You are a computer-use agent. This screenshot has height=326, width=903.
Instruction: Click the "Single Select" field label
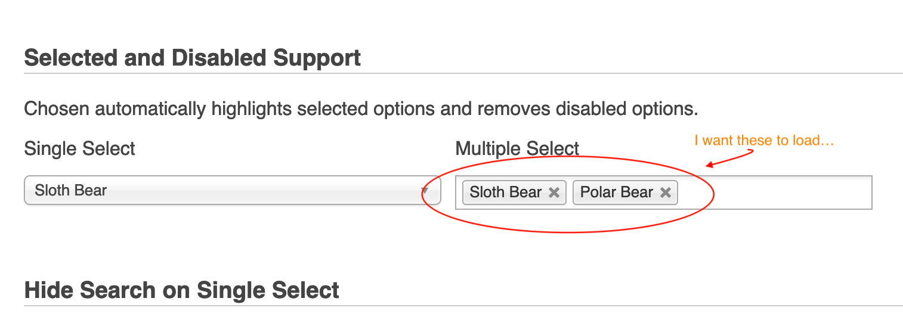coord(79,148)
